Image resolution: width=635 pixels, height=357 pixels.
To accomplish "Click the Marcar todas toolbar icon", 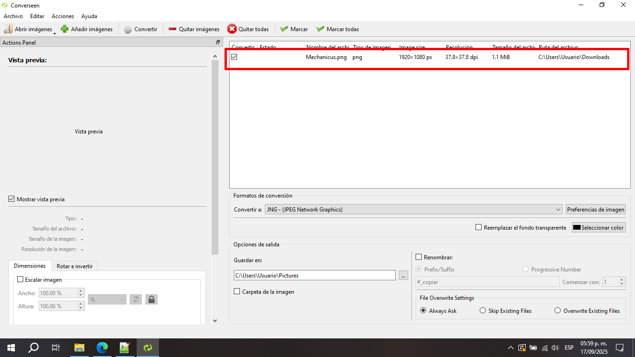I will 320,29.
